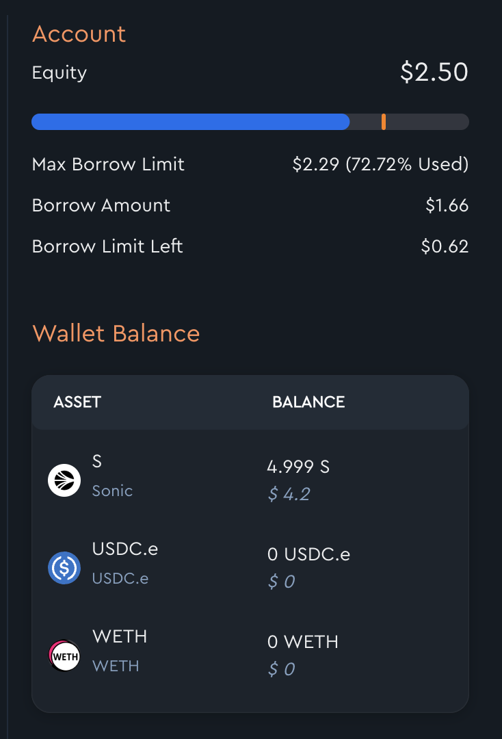Click the orange borrow limit marker
Viewport: 502px width, 739px height.
[384, 122]
